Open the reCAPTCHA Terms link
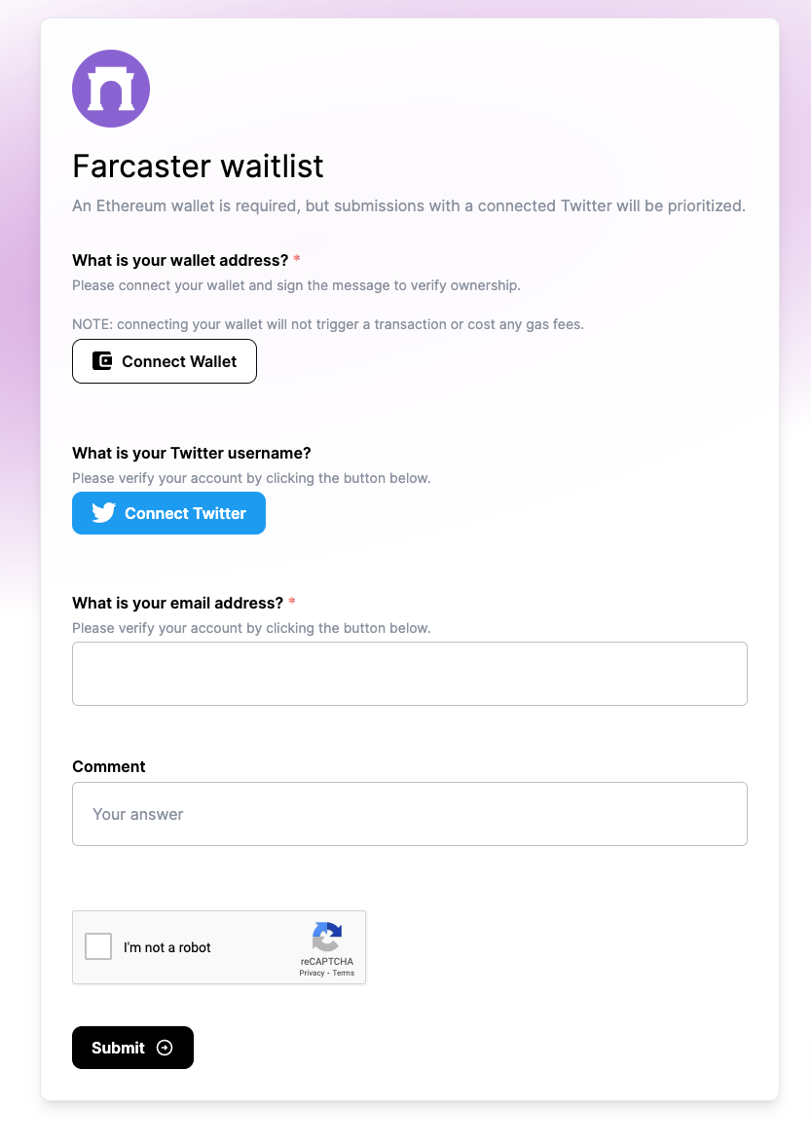Viewport: 811px width, 1144px height. (344, 973)
